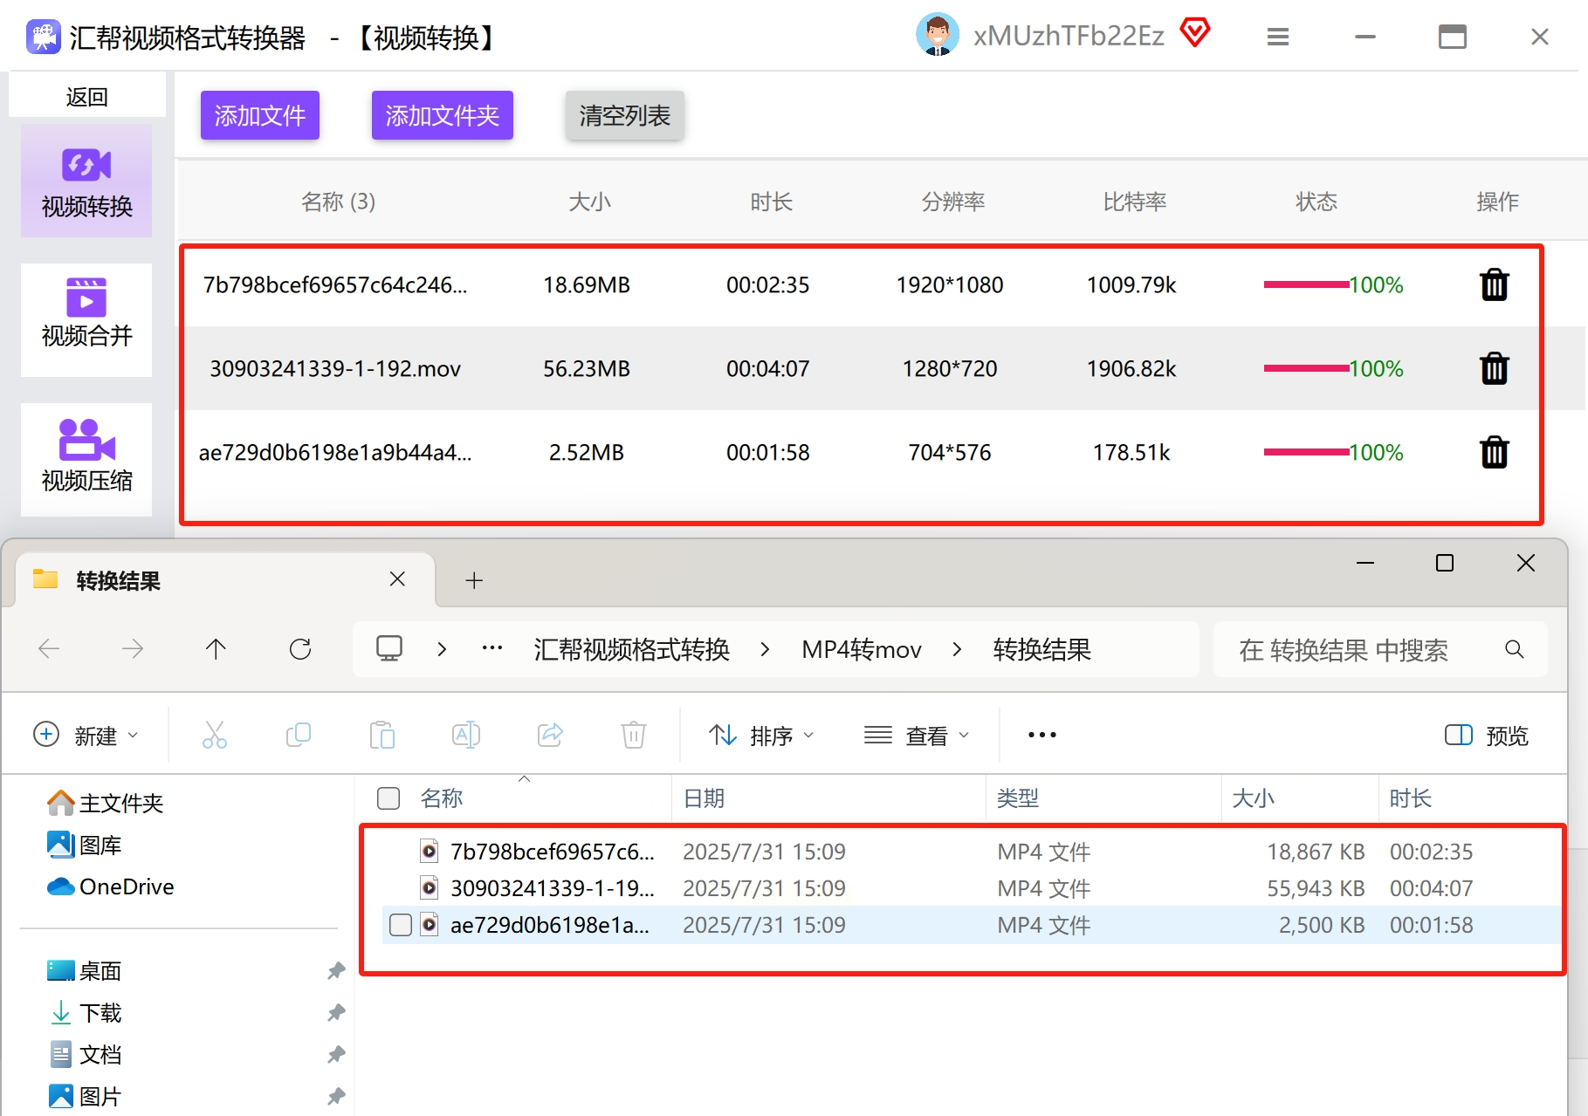1588x1116 pixels.
Task: Expand the 排序 sort dropdown
Action: [761, 736]
